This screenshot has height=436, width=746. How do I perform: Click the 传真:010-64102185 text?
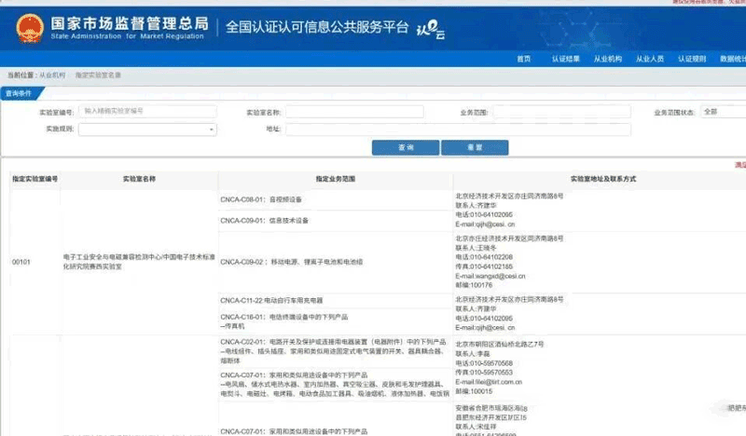(484, 266)
